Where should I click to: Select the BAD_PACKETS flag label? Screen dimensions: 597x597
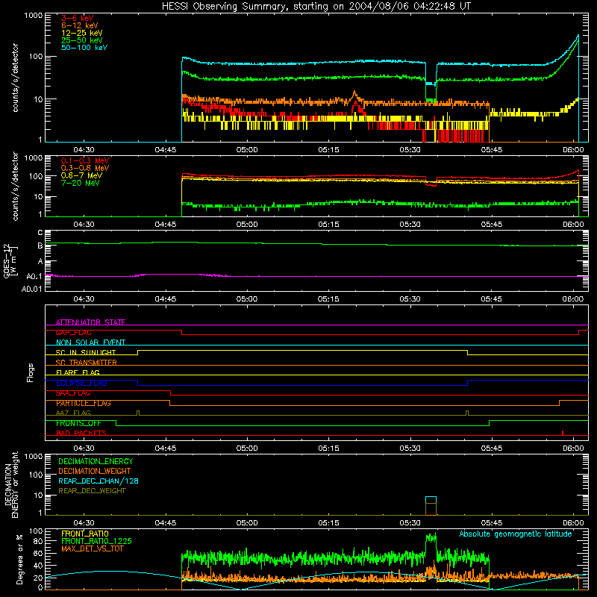[81, 433]
